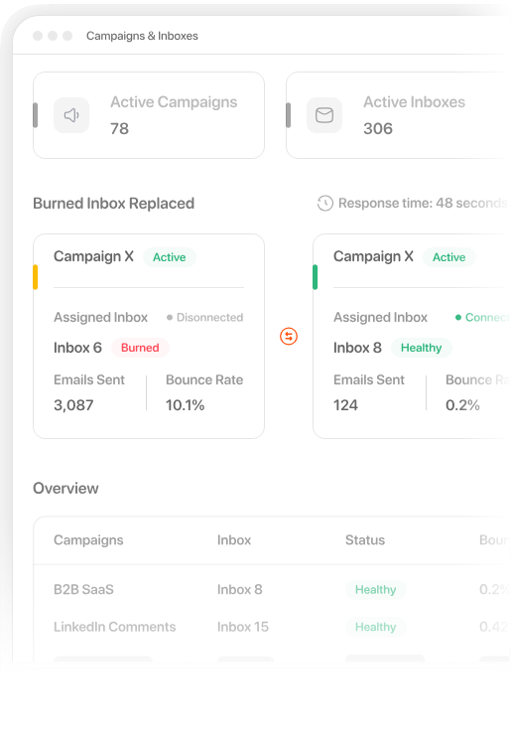The width and height of the screenshot is (512, 745).
Task: Click the Inbox 6 label
Action: coord(77,348)
